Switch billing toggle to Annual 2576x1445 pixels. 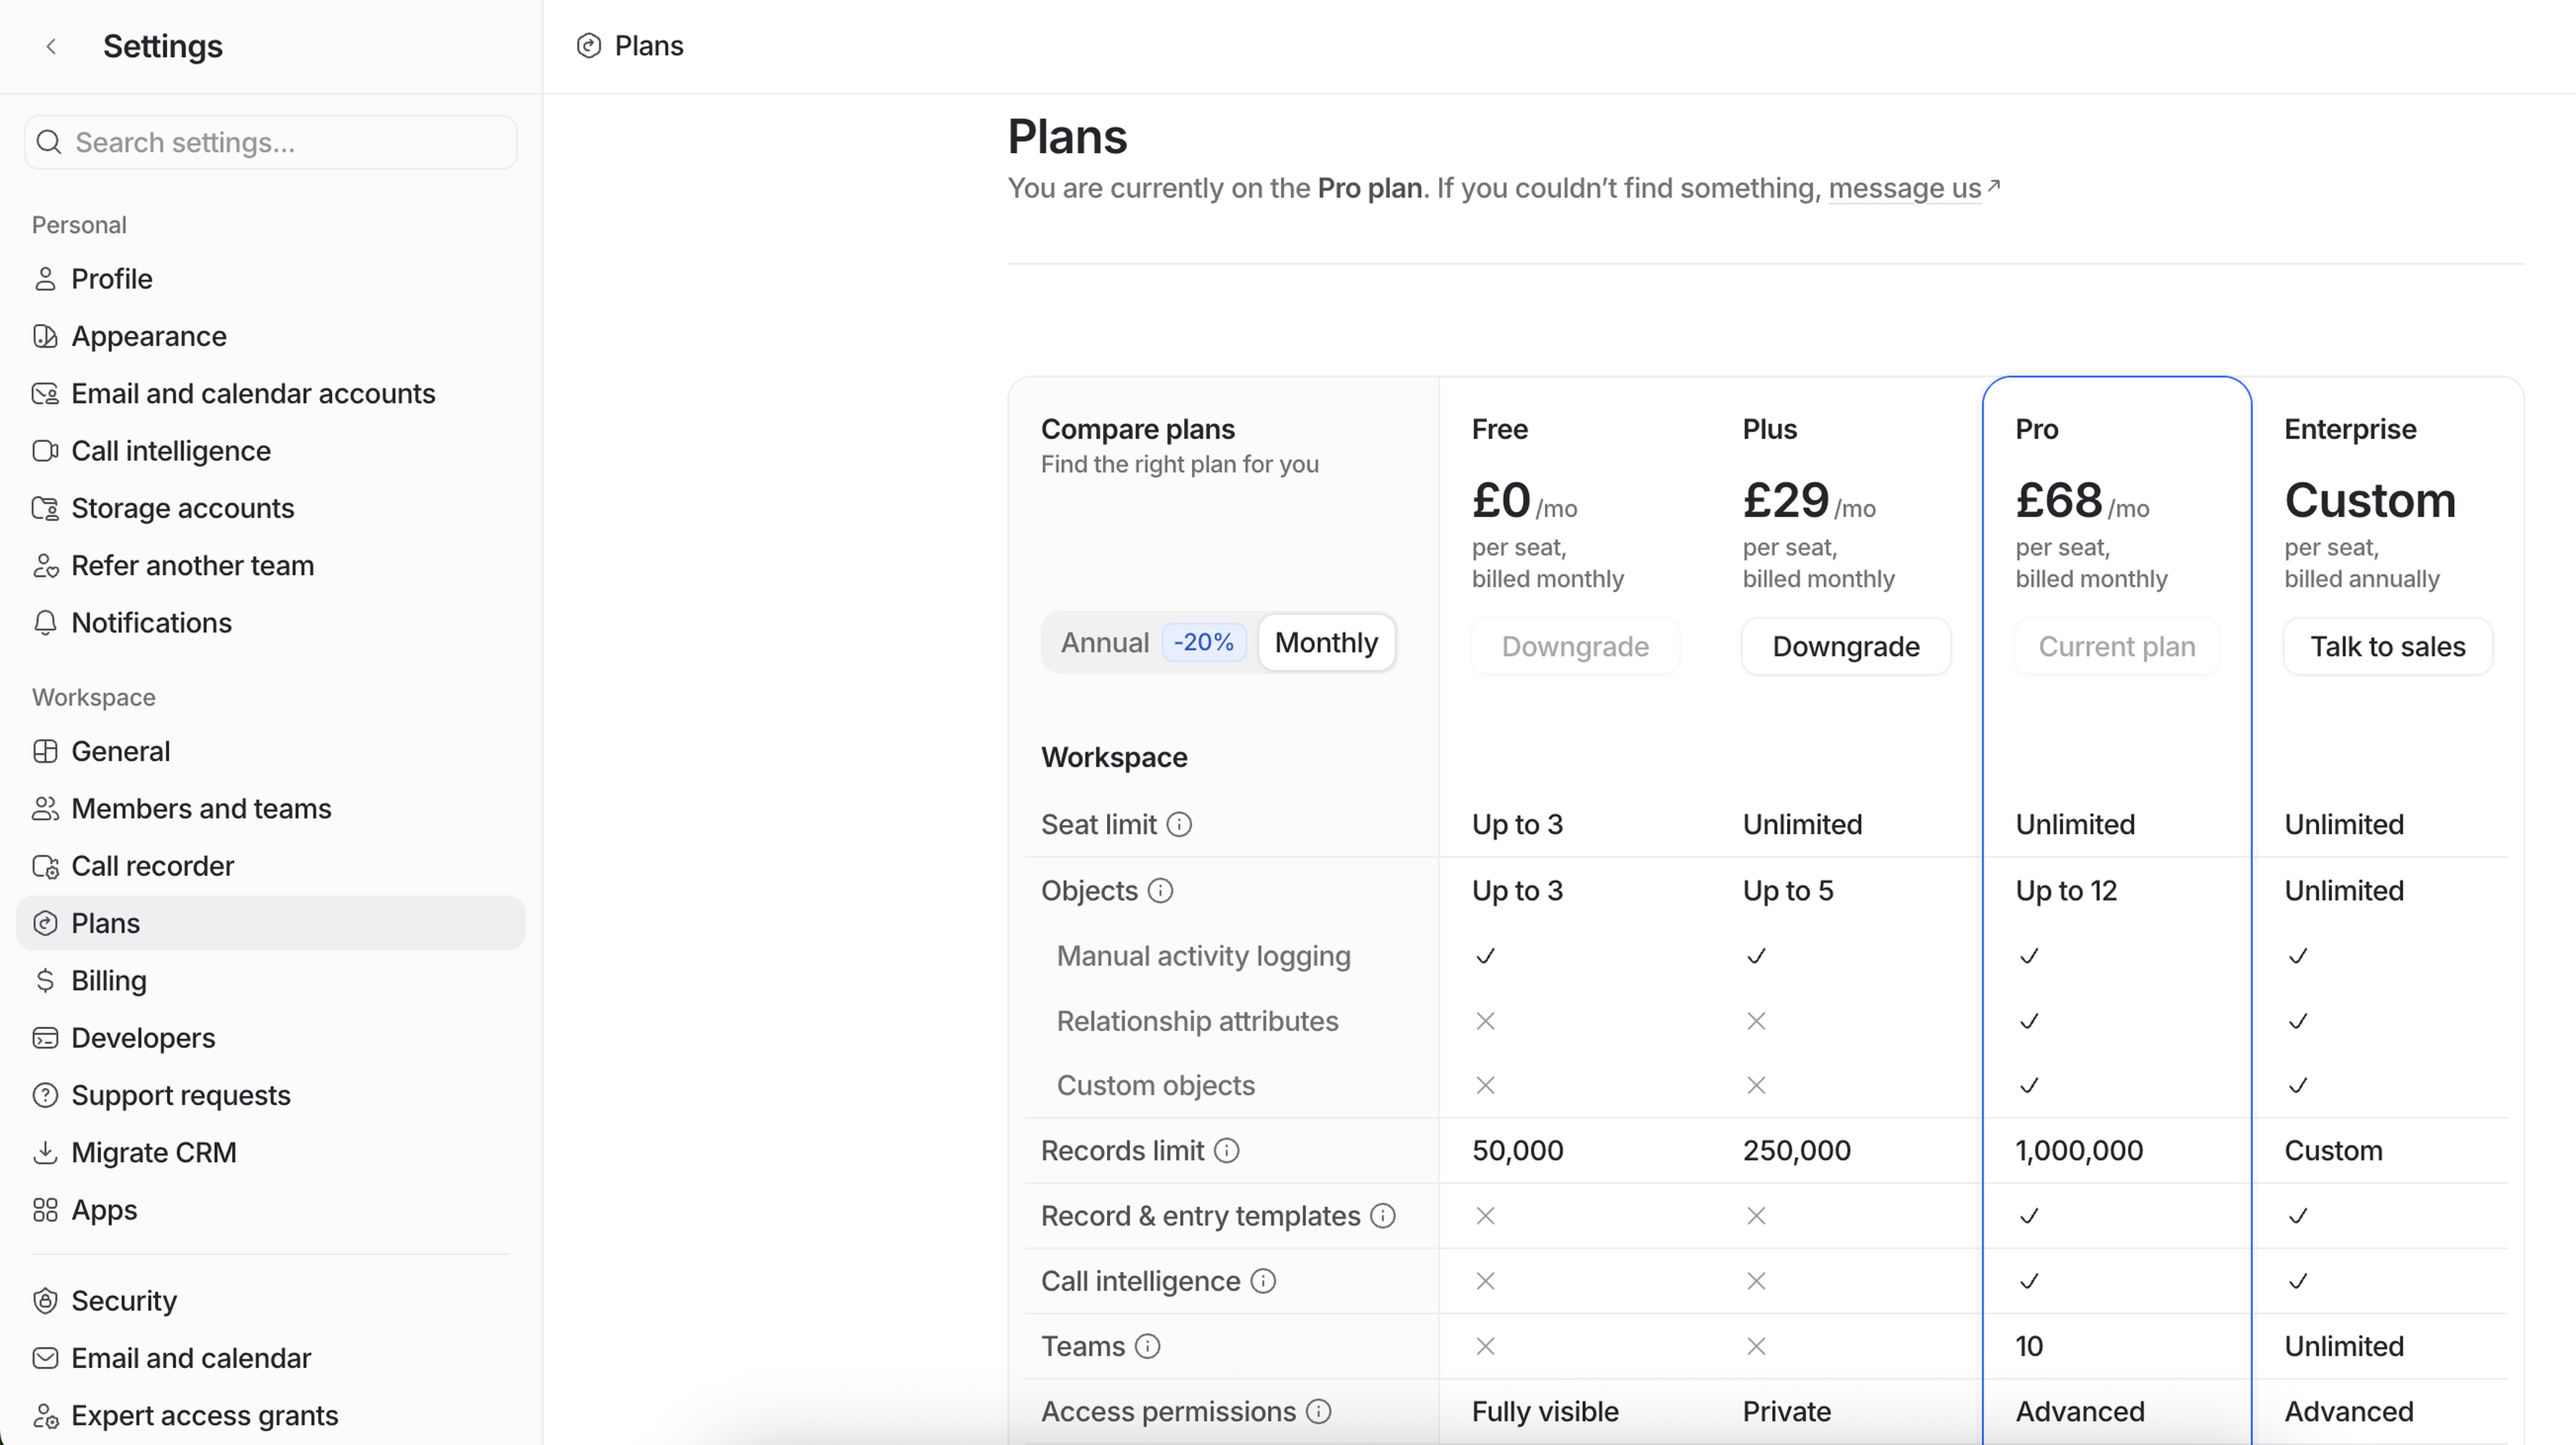1104,643
